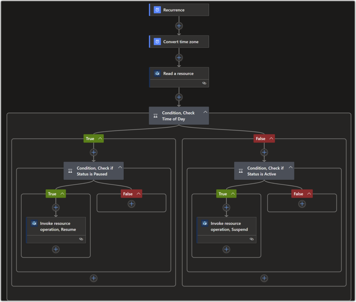
Task: Open the connection chain icon under Read a resource
Action: [x=204, y=83]
